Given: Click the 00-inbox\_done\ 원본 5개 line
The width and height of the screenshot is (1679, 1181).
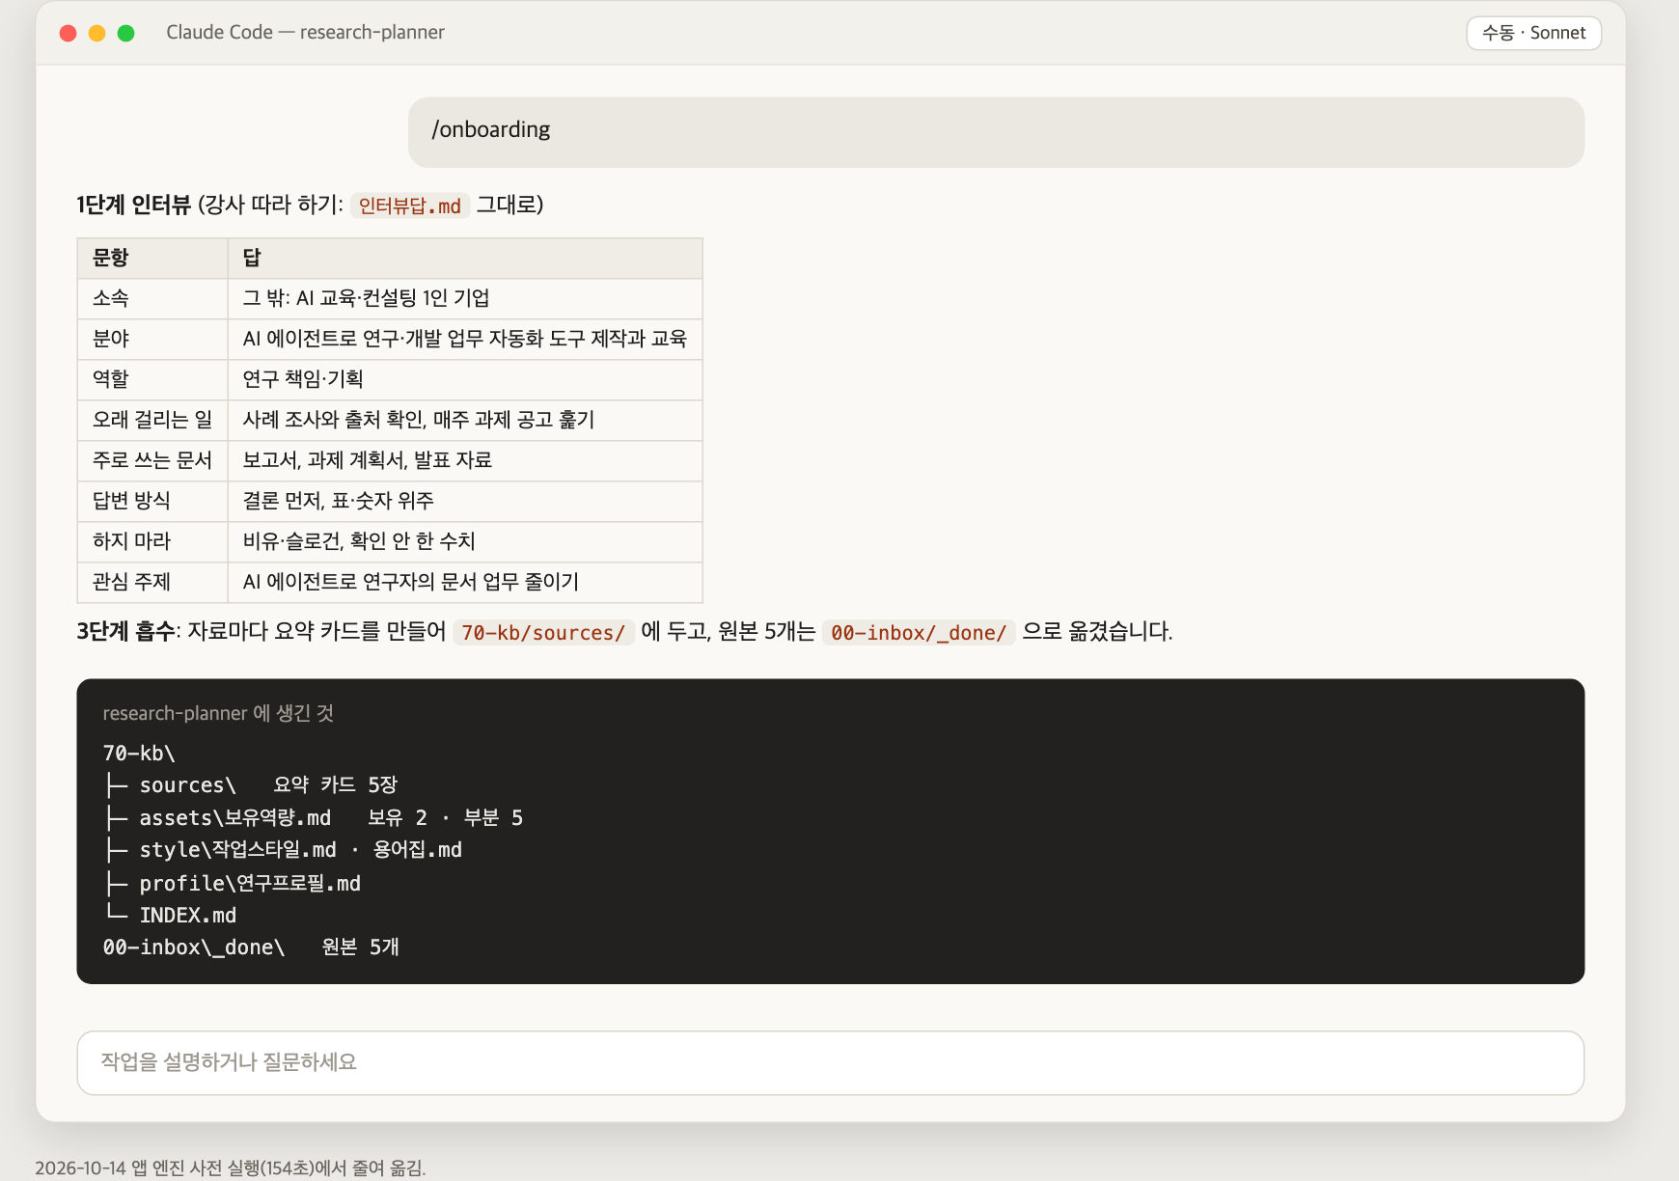Looking at the screenshot, I should 251,948.
